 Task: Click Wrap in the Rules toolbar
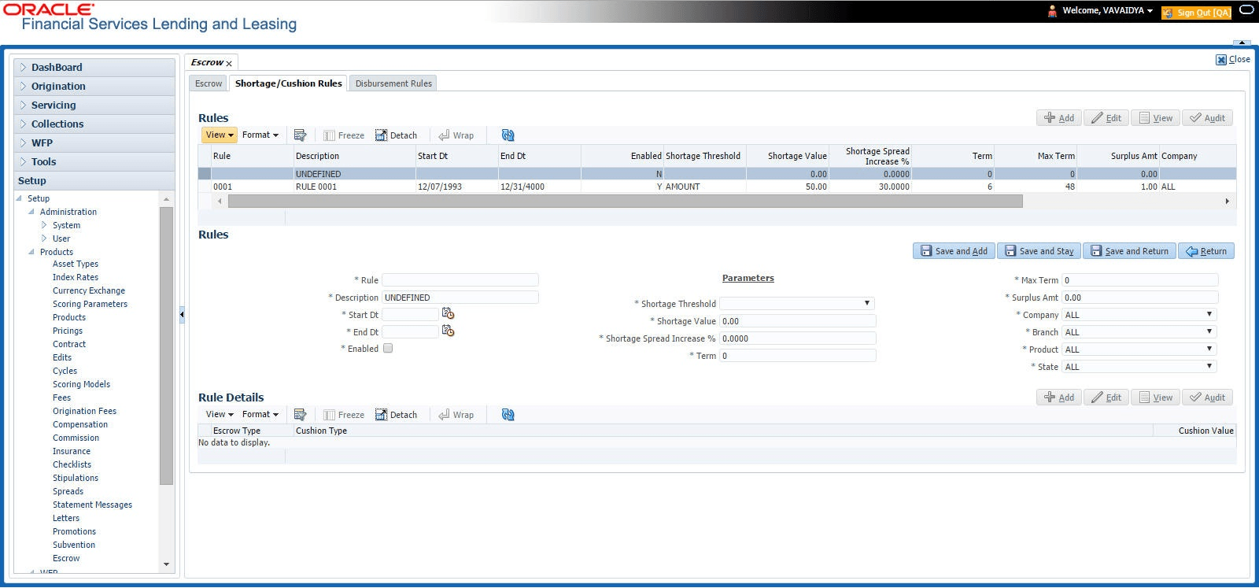(x=456, y=135)
